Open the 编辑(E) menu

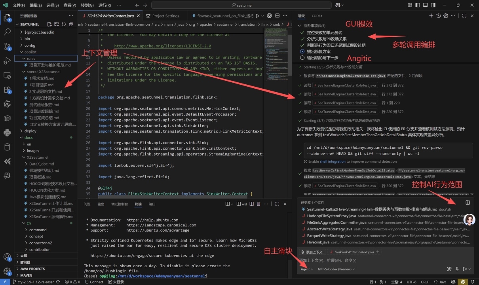(36, 5)
